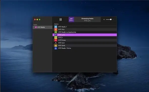Click the RTÉ Radio 1 Extra logo
The width and height of the screenshot is (149, 92).
[56, 48]
